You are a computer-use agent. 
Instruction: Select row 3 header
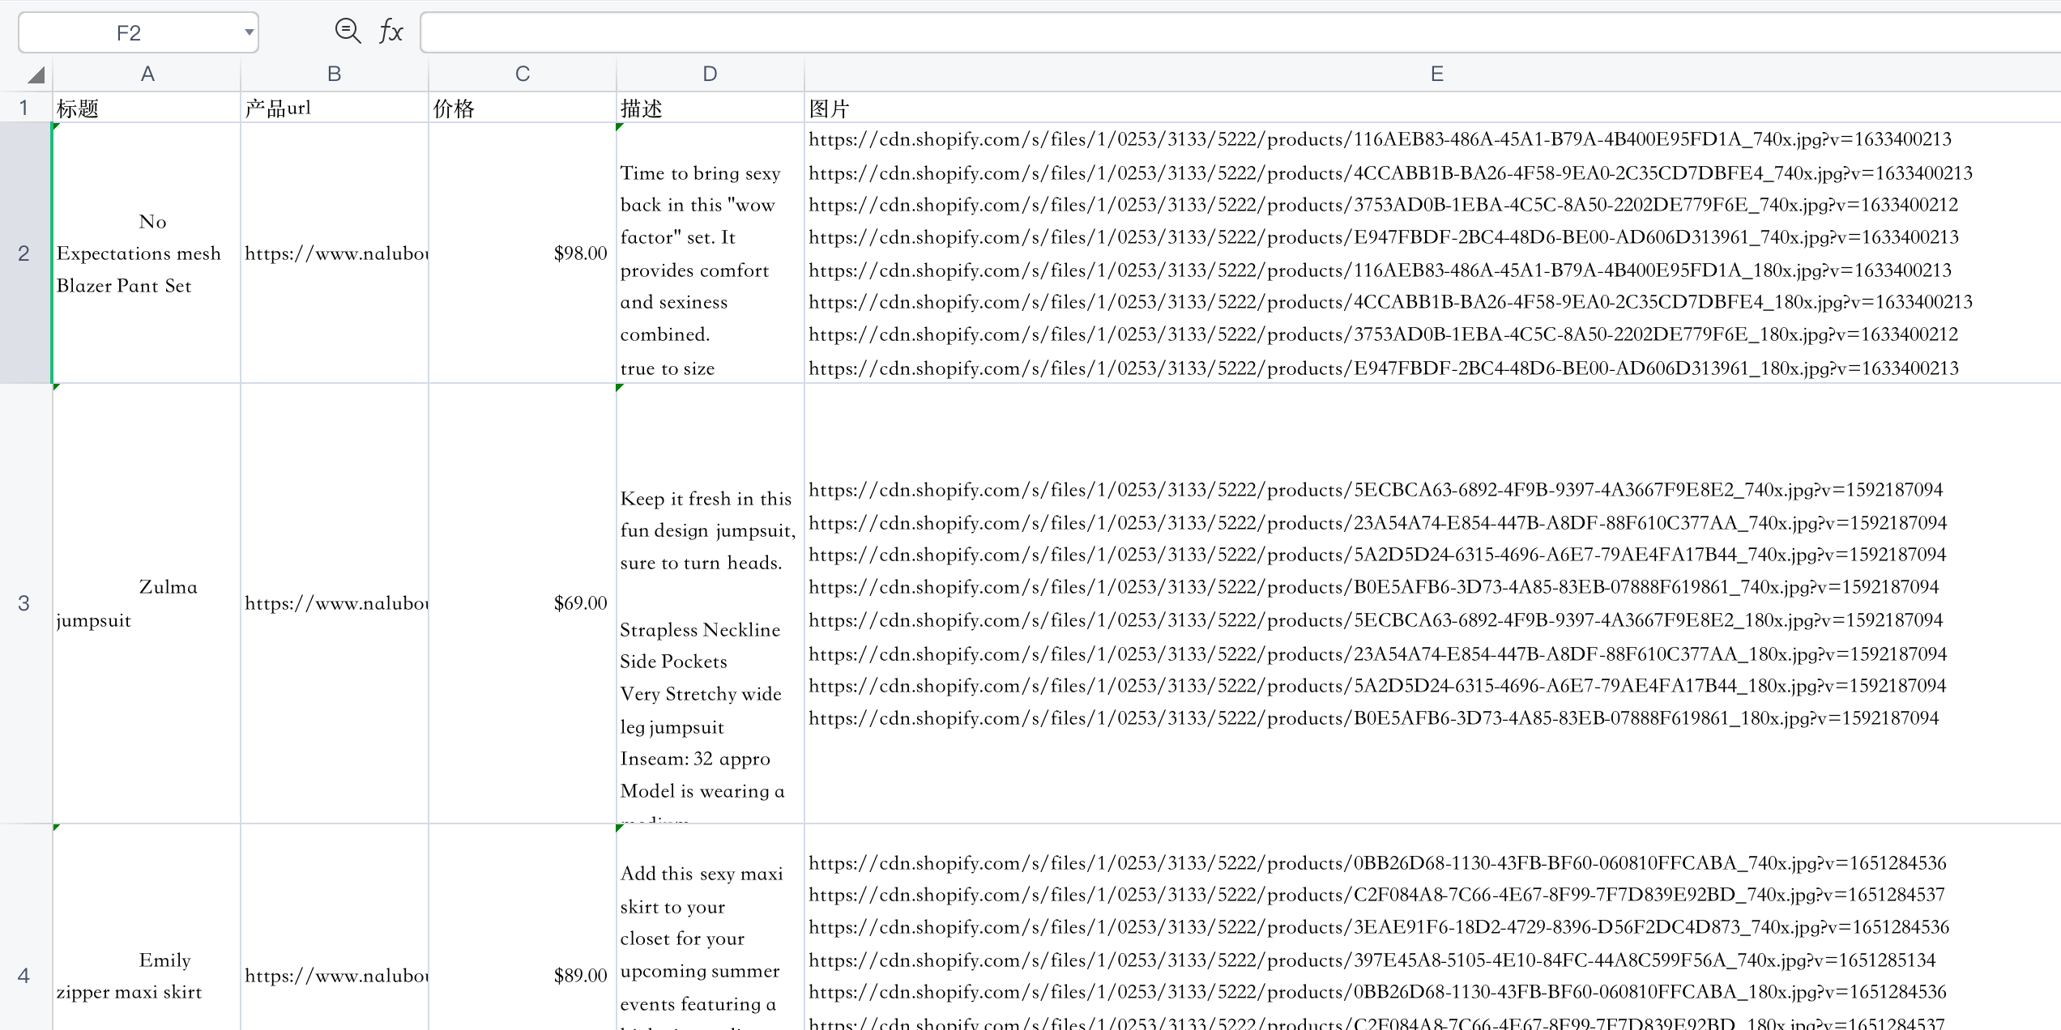(x=25, y=603)
